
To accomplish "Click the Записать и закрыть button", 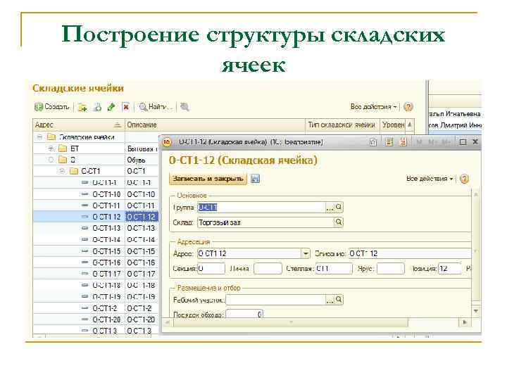I will pyautogui.click(x=208, y=179).
